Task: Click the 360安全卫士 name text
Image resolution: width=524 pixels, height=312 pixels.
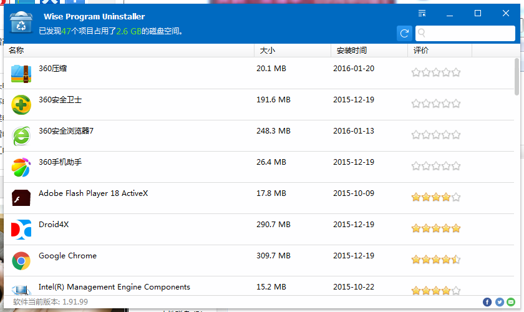Action: point(60,100)
